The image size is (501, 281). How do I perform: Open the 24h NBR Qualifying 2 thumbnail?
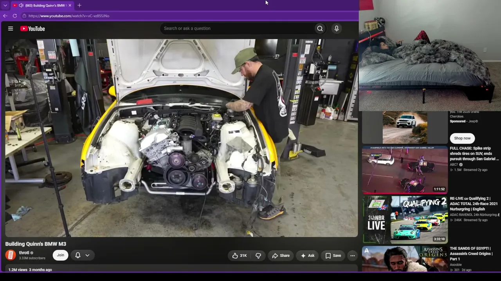pyautogui.click(x=405, y=220)
